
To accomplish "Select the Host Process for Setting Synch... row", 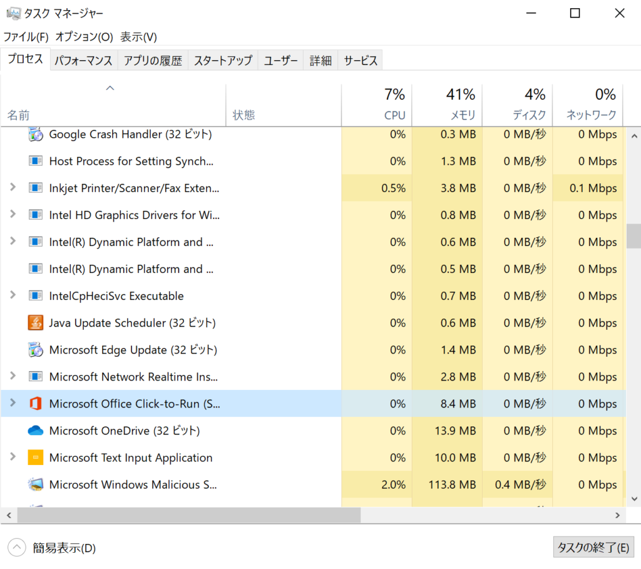I will pyautogui.click(x=313, y=161).
